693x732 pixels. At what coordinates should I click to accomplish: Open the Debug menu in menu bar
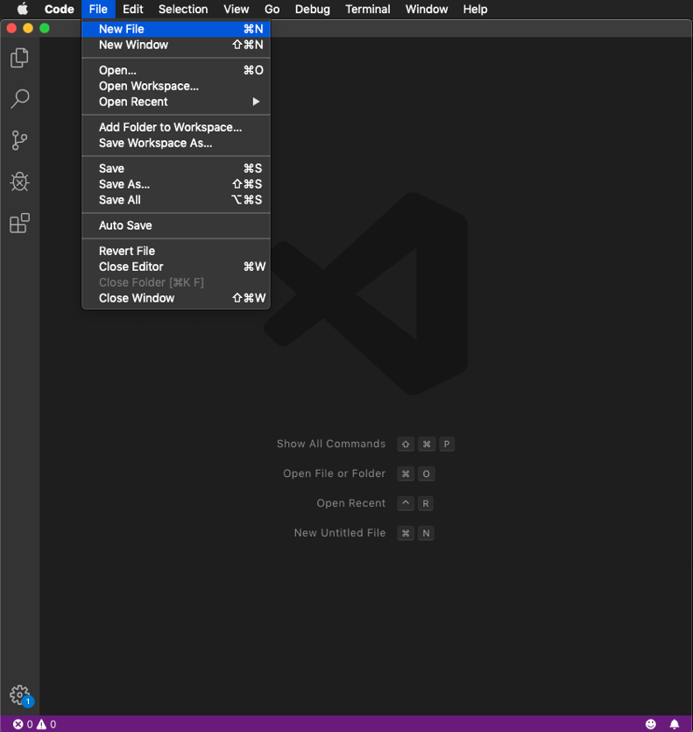312,9
